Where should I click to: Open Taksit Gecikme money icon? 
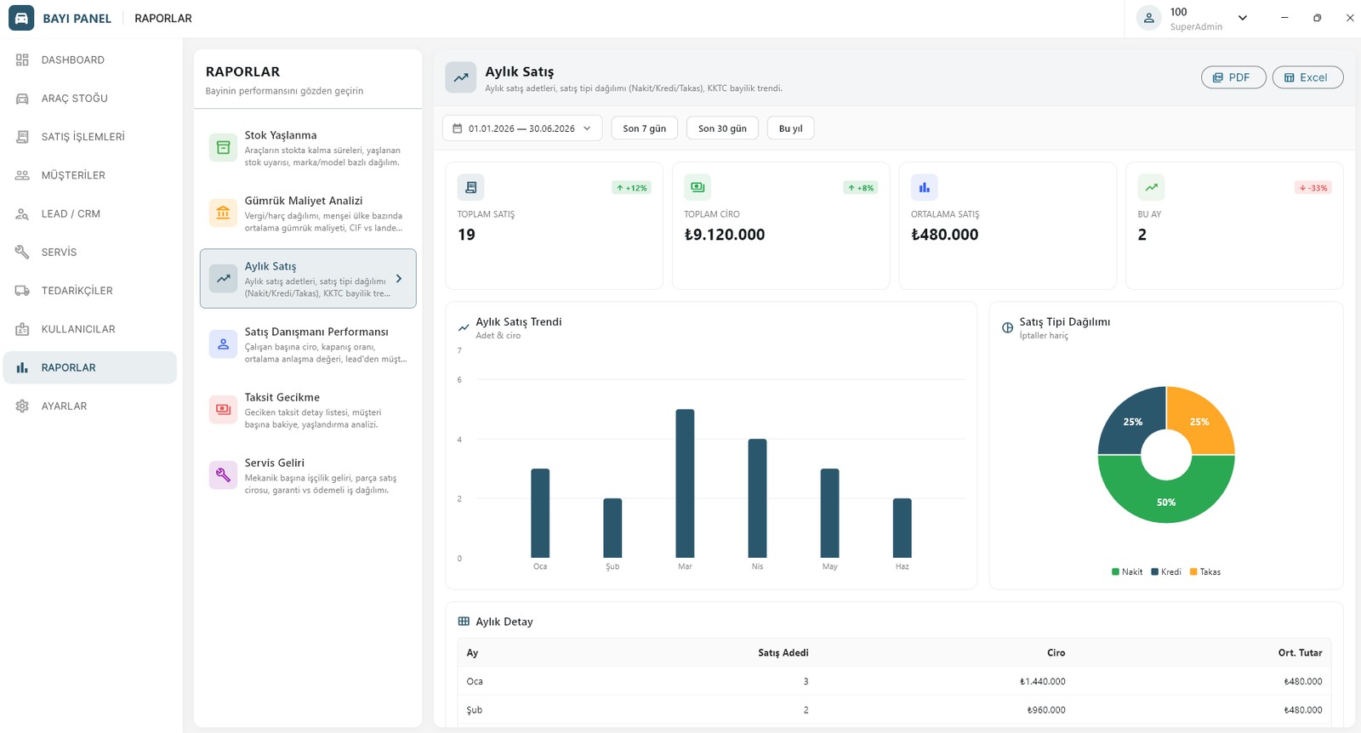tap(223, 409)
